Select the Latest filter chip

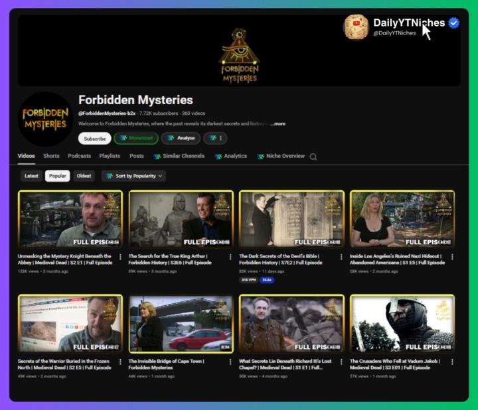(31, 176)
